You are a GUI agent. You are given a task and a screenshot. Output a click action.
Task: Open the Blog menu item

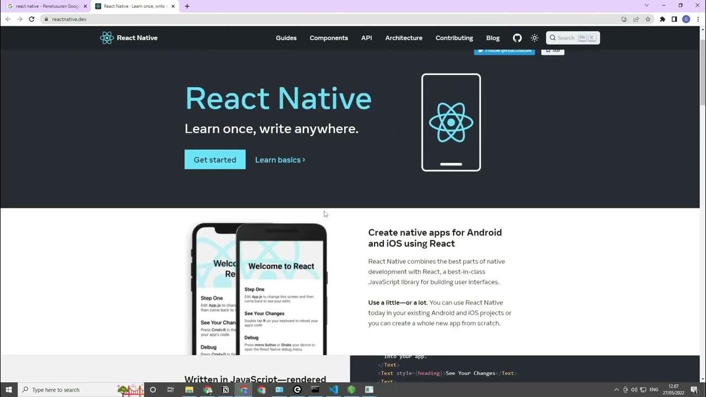tap(493, 38)
